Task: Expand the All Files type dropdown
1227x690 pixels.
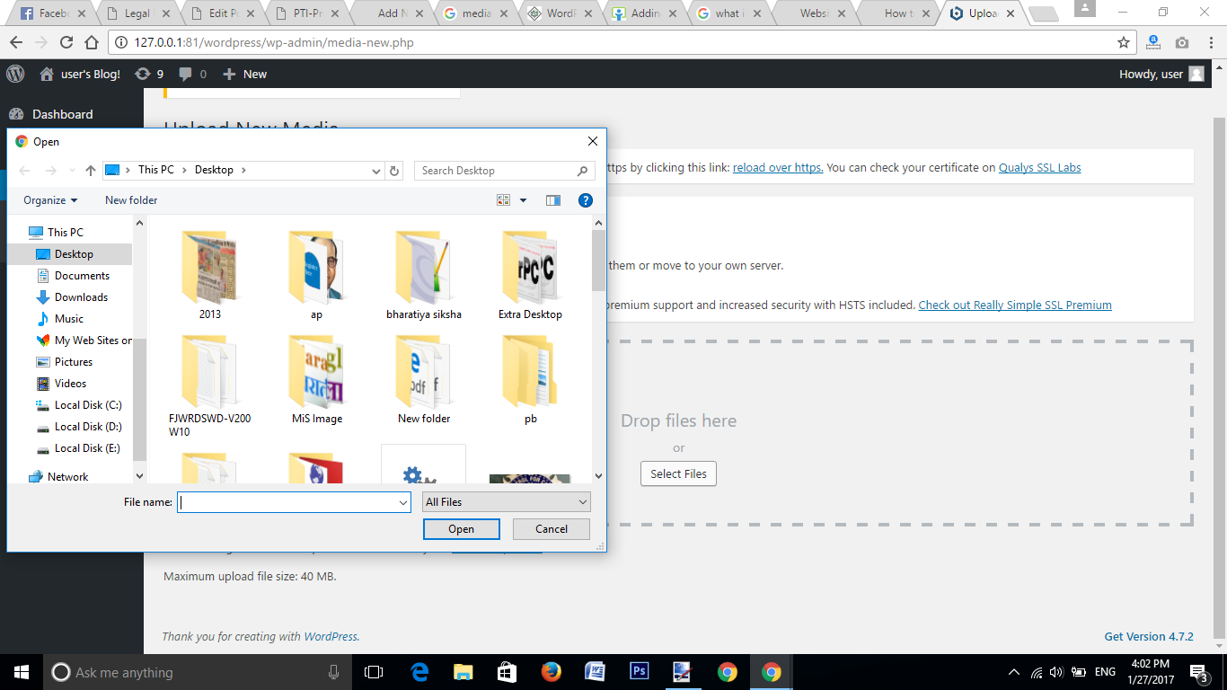Action: click(582, 502)
